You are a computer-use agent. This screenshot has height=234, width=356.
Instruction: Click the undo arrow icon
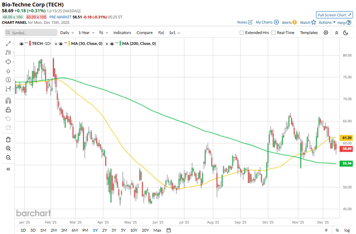8,119
